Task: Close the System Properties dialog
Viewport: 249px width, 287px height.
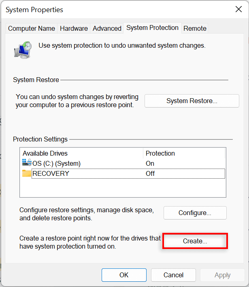Action: [238, 9]
